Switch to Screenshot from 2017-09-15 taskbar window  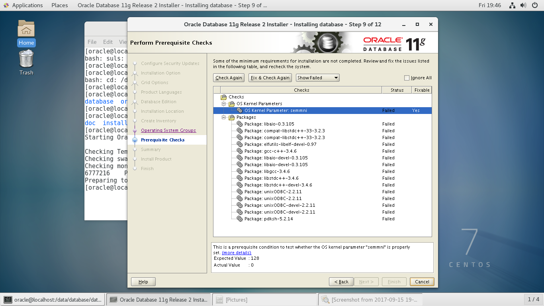(x=370, y=300)
